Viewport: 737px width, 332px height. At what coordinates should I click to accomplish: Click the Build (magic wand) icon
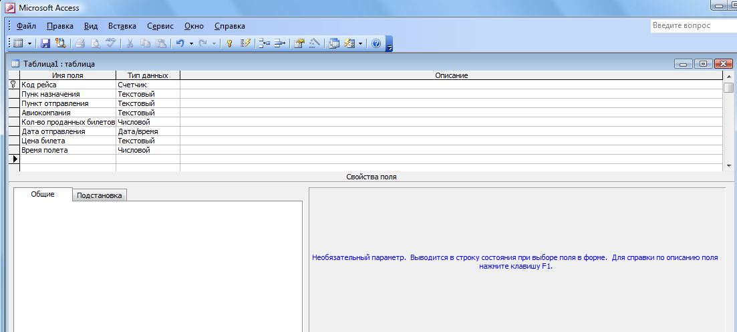coord(315,43)
